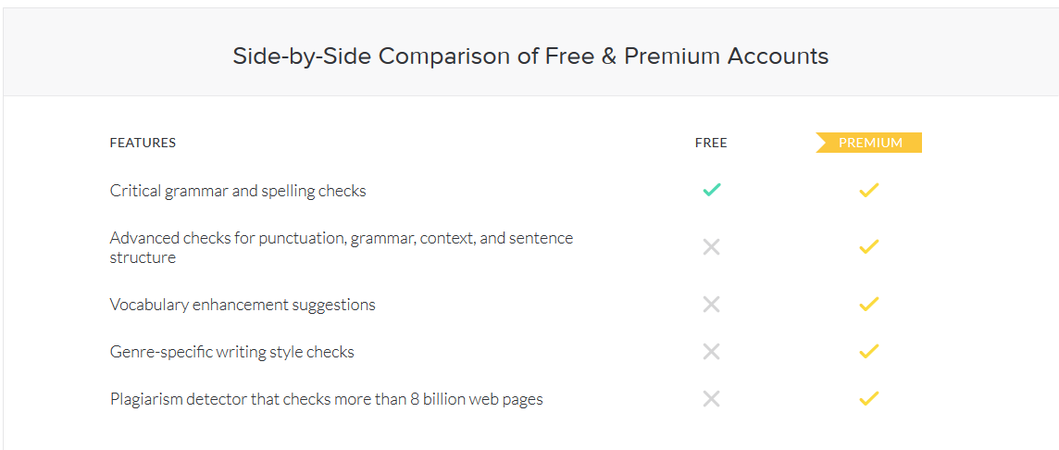The image size is (1059, 450).
Task: Click the Side-by-Side Comparison heading
Action: click(x=530, y=56)
